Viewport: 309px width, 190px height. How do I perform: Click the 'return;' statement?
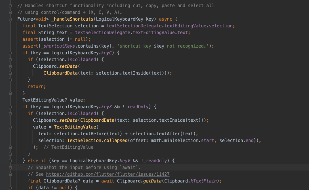coord(37,87)
